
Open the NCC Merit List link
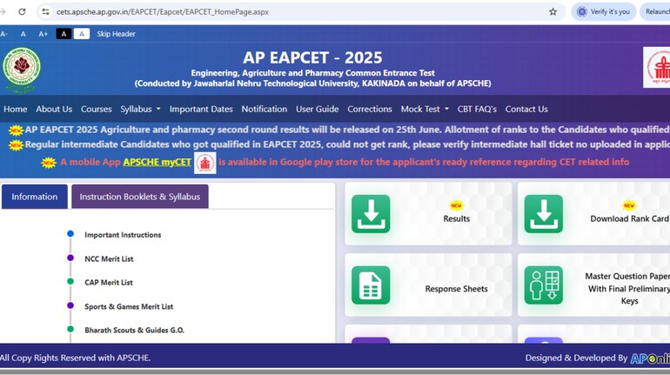(x=109, y=259)
